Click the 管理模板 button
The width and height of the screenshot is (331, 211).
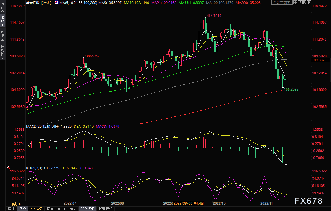tap(105, 209)
